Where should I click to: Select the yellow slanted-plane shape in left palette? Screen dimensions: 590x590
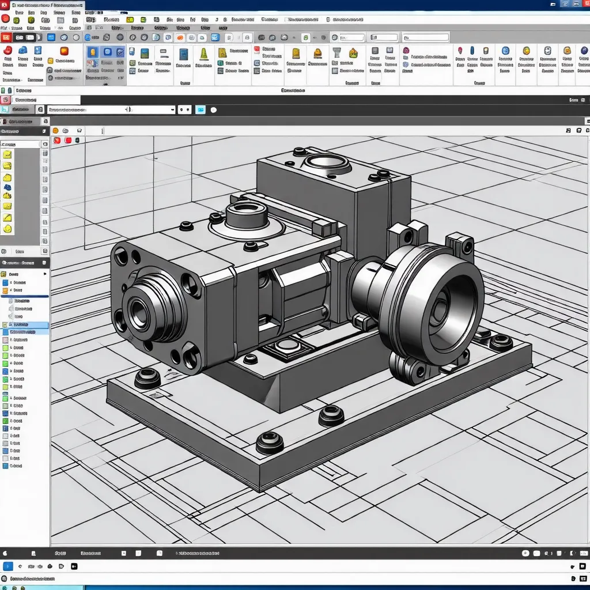tap(7, 217)
